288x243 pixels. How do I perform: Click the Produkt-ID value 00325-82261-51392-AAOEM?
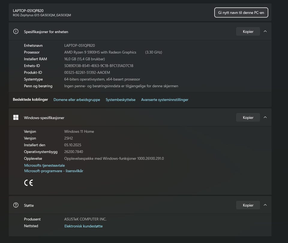(87, 72)
